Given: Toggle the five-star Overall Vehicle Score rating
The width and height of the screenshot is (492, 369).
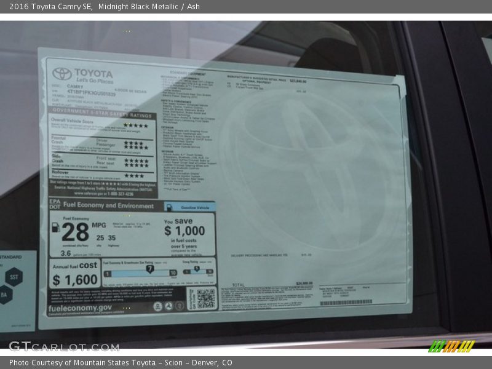Looking at the screenshot, I should click(x=137, y=125).
